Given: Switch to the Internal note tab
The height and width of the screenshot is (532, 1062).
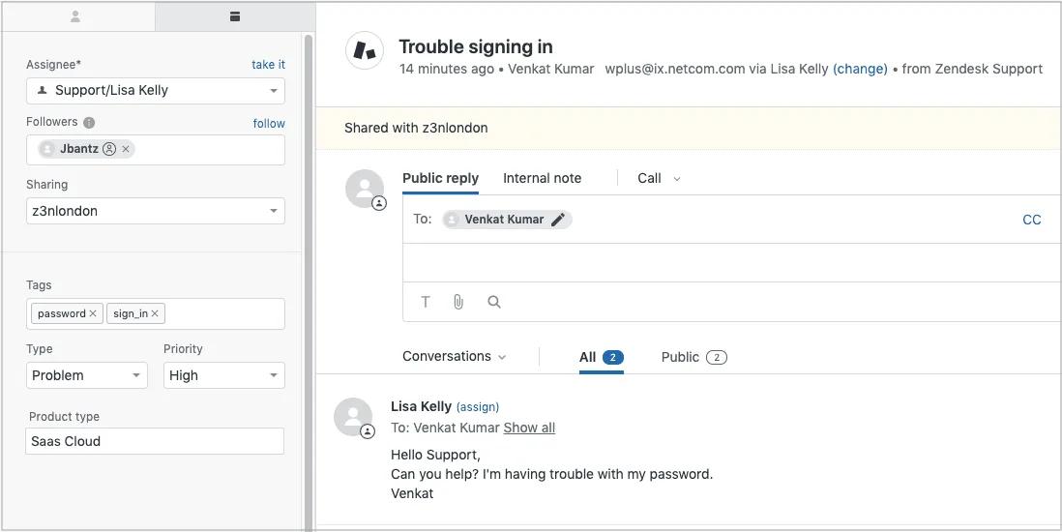Looking at the screenshot, I should pyautogui.click(x=542, y=178).
